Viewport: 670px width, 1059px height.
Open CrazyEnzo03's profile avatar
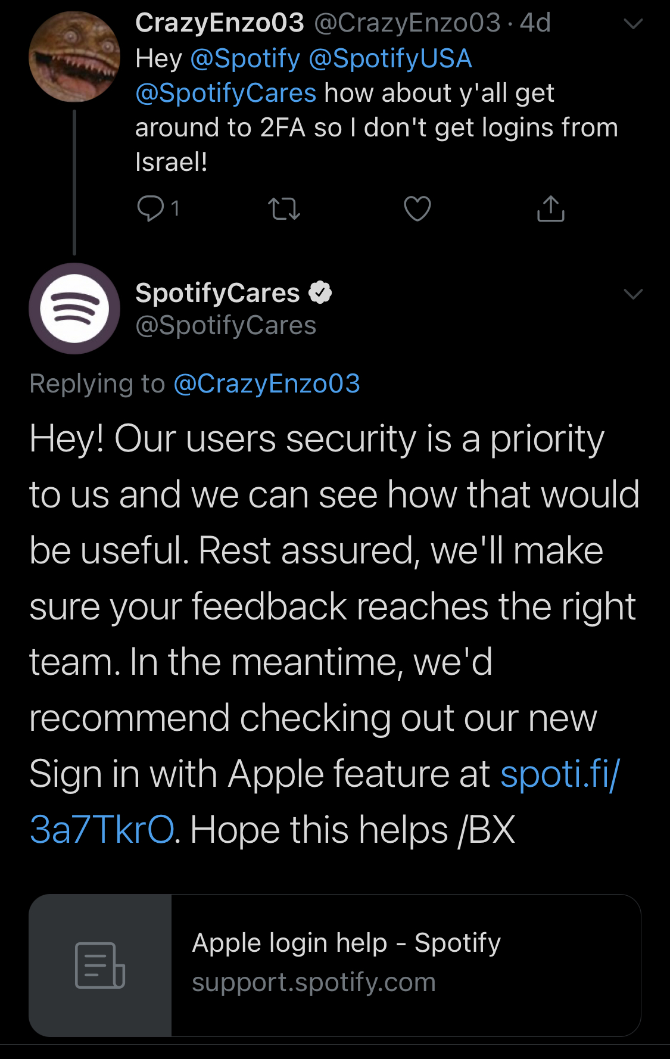pos(74,57)
